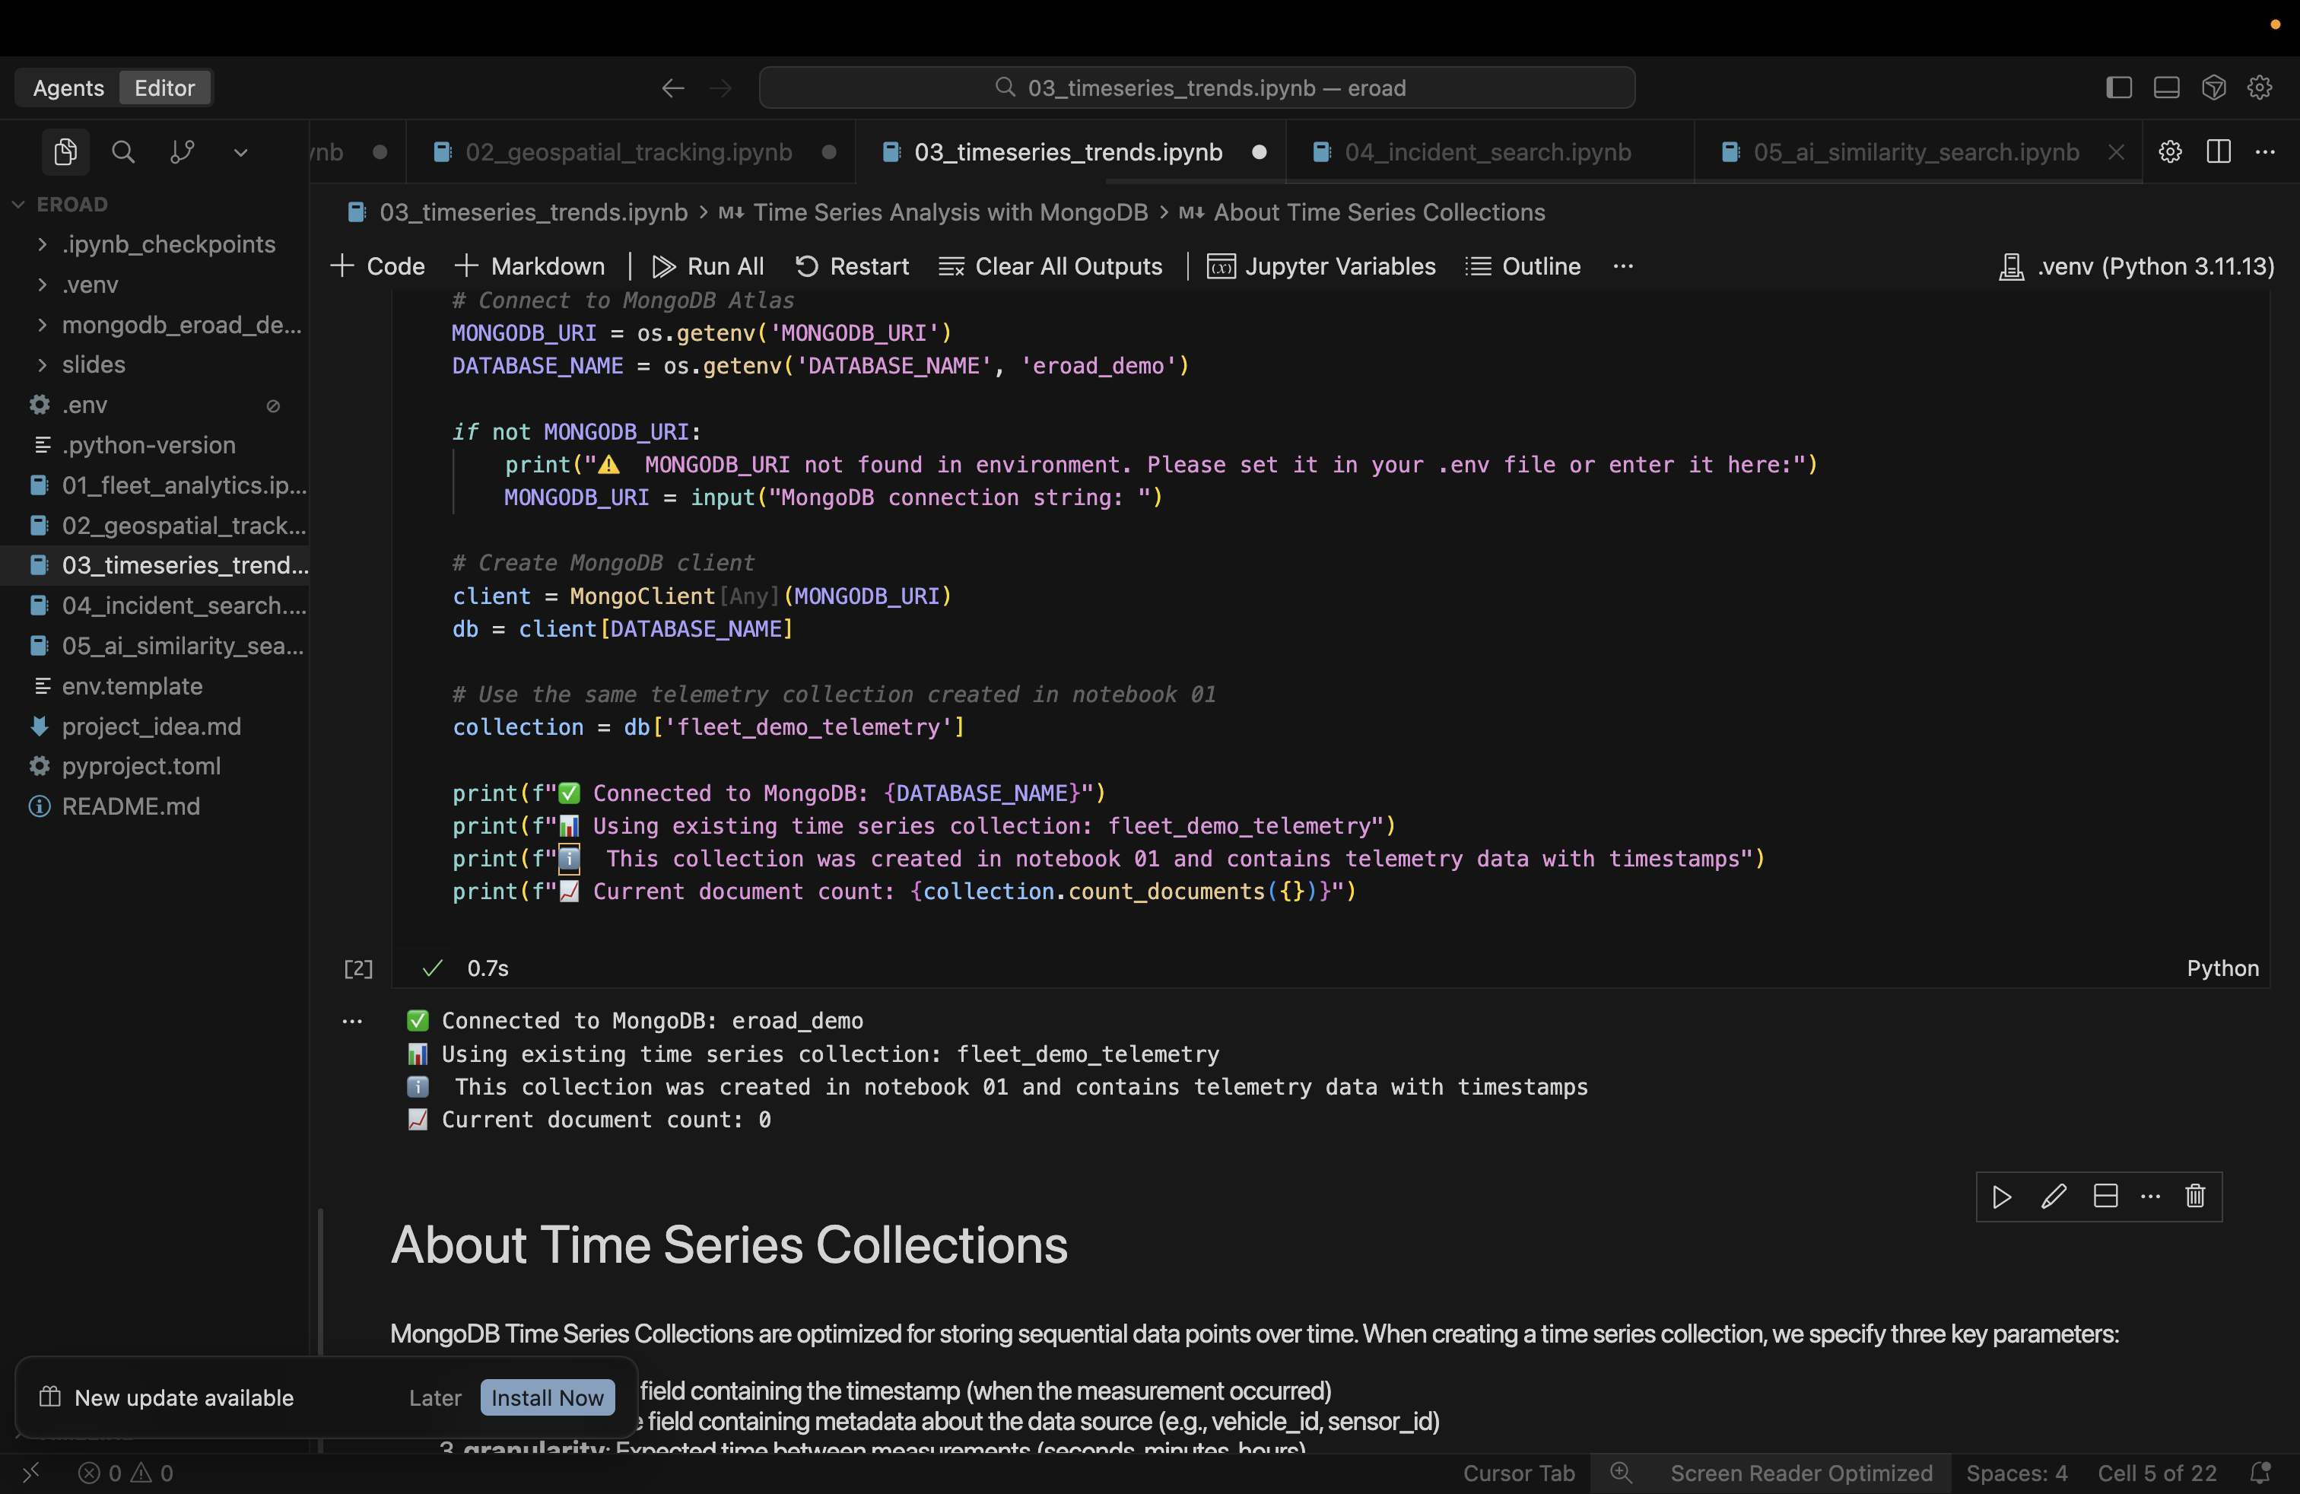2300x1494 pixels.
Task: Expand the slides folder
Action: pos(93,364)
